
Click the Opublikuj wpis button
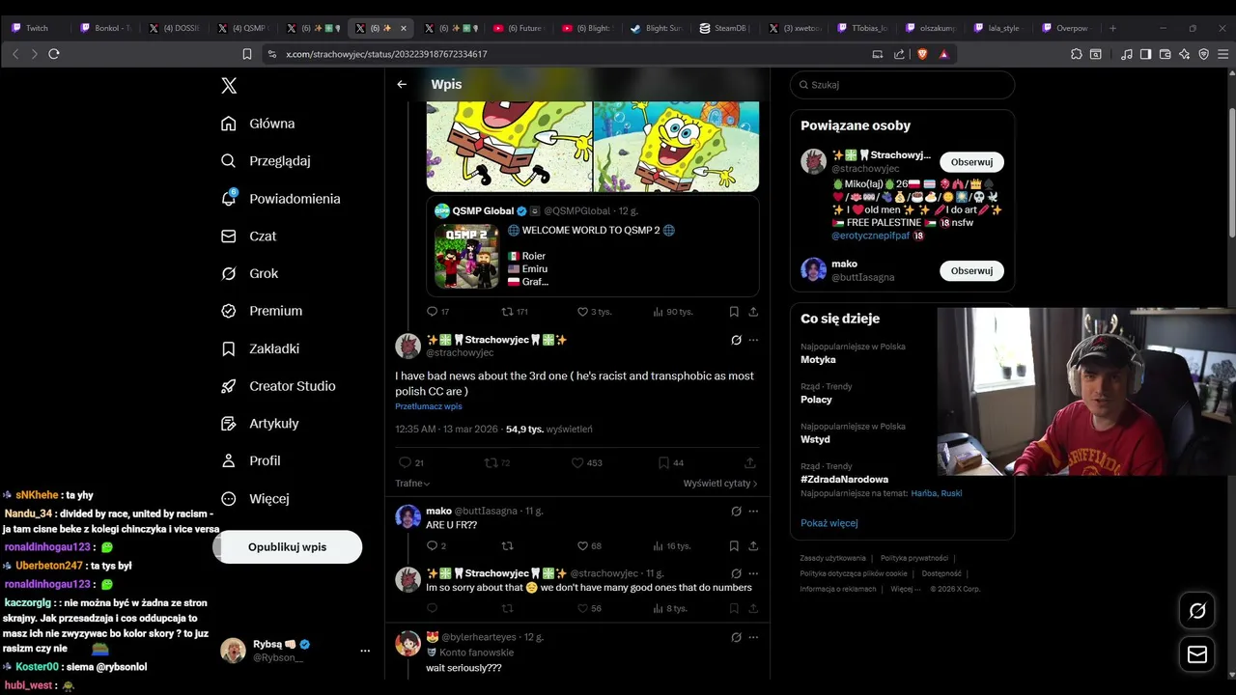point(287,546)
